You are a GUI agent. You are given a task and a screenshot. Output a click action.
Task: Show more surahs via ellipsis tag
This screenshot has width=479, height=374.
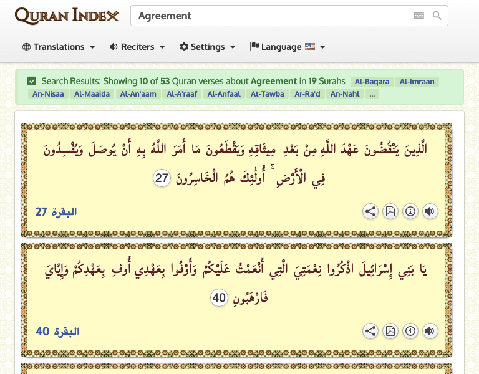(x=372, y=94)
